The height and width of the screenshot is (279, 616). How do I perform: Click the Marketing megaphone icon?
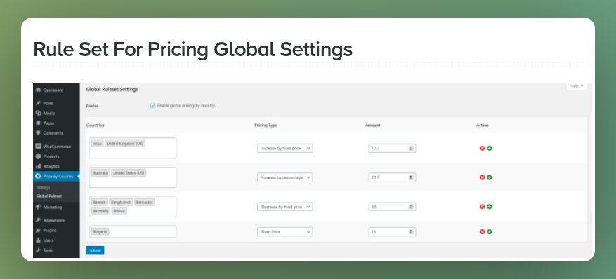coord(38,207)
